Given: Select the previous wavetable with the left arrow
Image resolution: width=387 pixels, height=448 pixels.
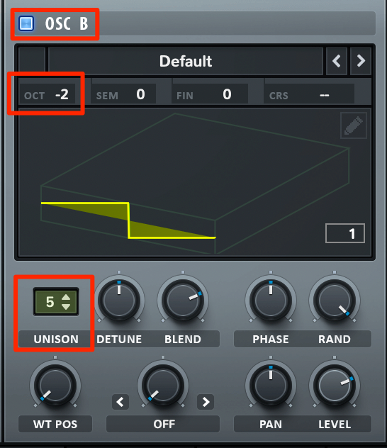Looking at the screenshot, I should coord(337,61).
